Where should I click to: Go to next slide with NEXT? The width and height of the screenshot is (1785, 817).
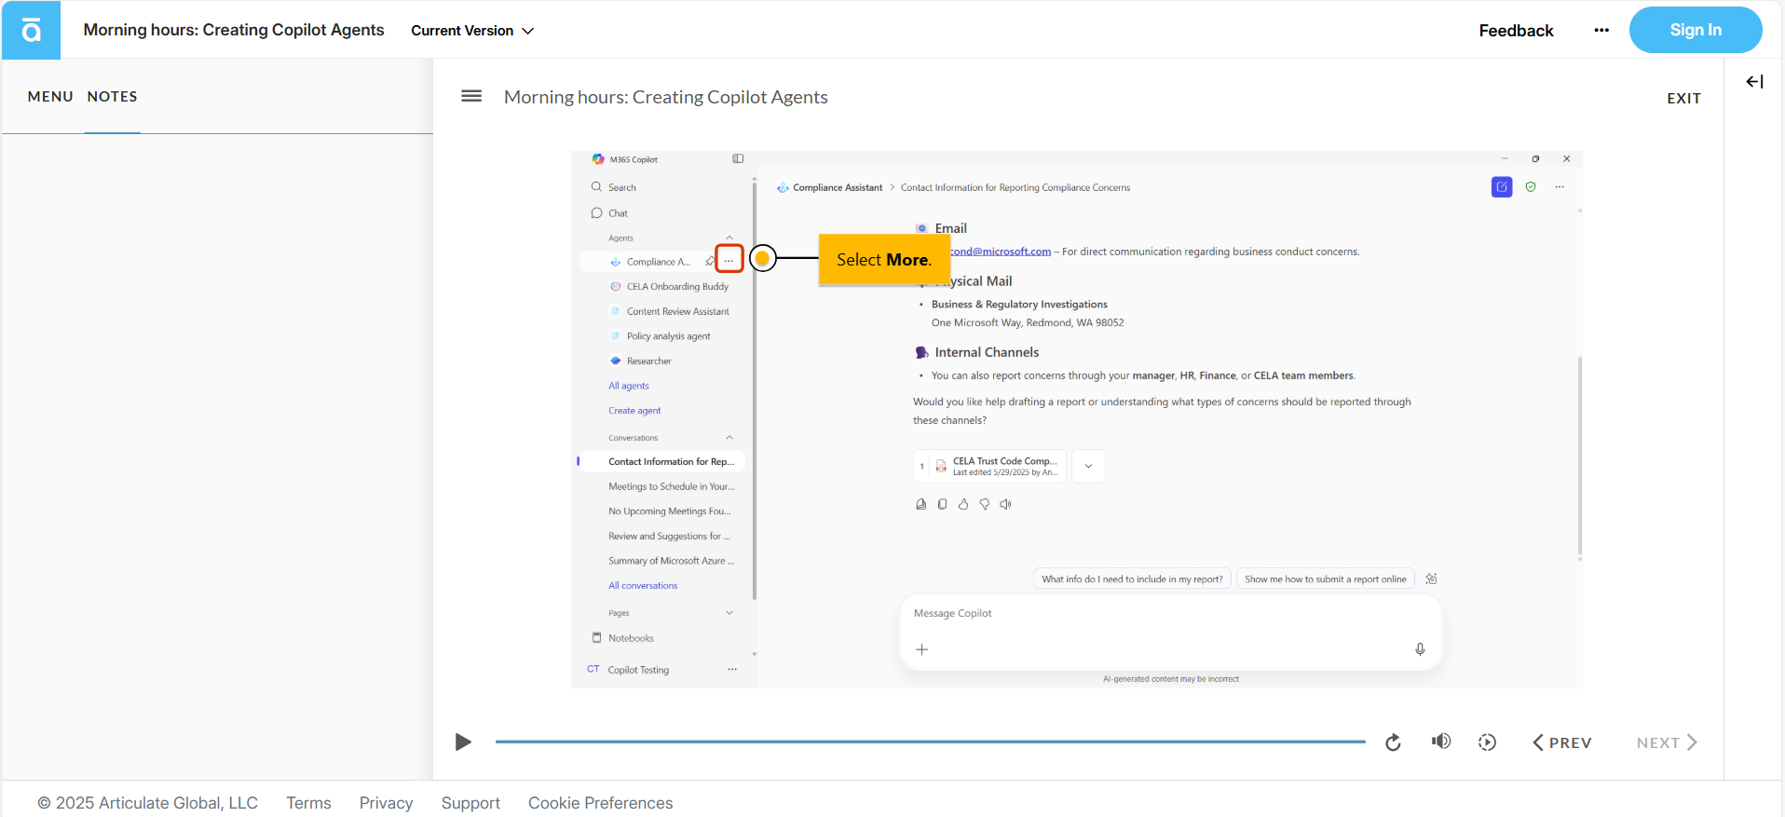tap(1667, 742)
